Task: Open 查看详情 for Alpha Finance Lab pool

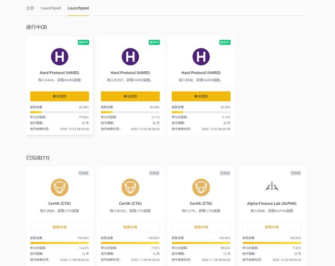Action: (272, 227)
